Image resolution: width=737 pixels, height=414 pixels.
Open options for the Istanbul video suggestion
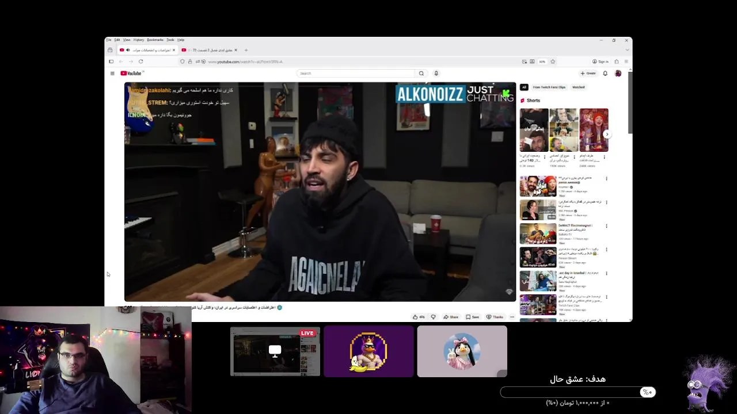click(606, 273)
